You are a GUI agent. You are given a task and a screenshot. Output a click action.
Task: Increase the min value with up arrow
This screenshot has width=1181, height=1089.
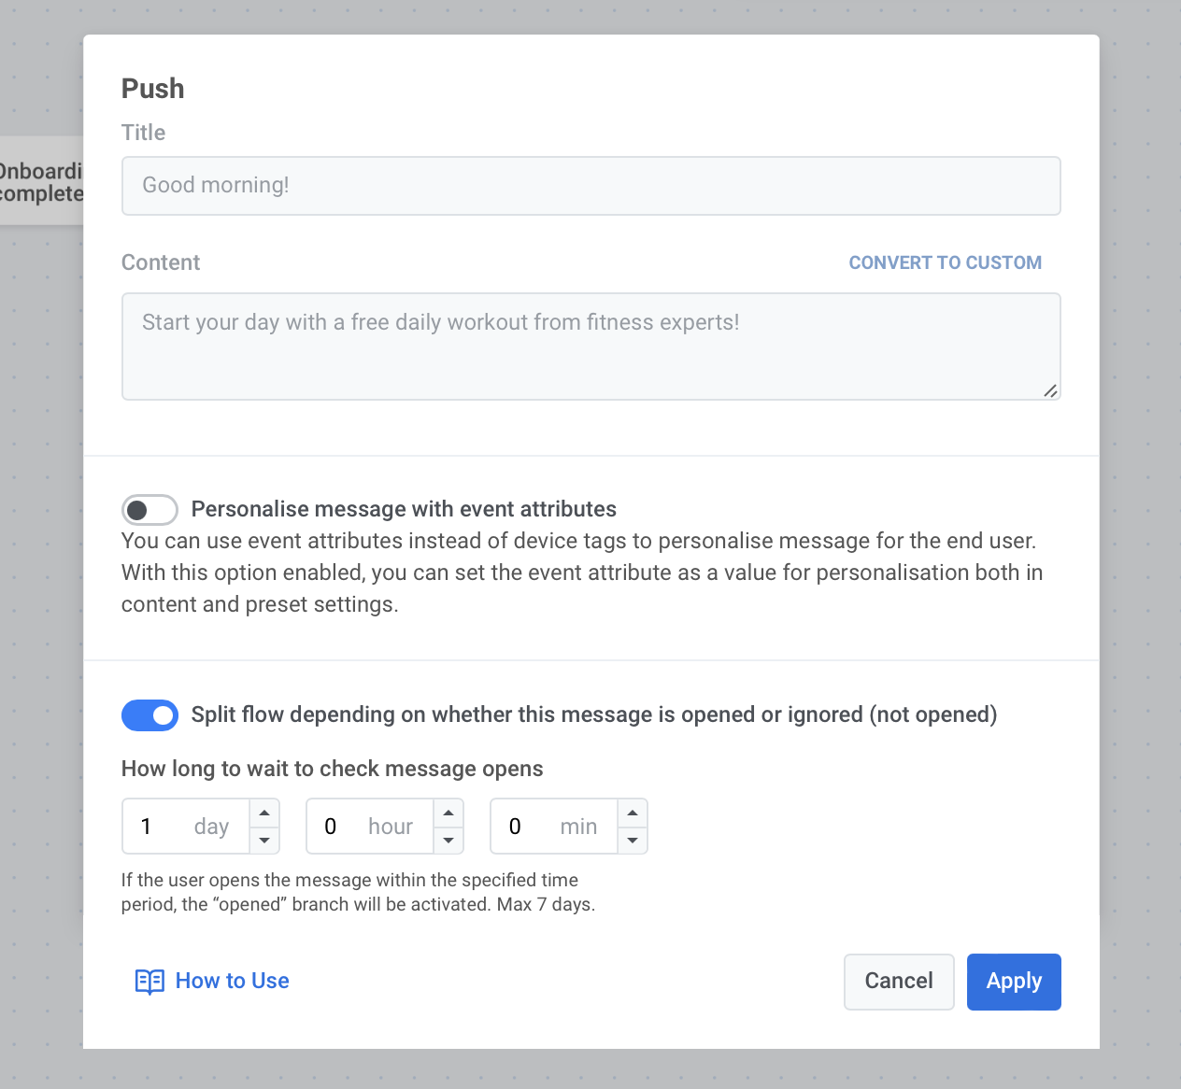coord(633,813)
